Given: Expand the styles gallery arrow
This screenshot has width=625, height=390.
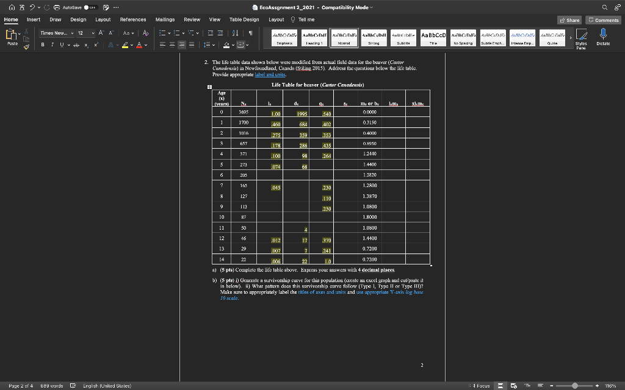Looking at the screenshot, I should [x=571, y=38].
